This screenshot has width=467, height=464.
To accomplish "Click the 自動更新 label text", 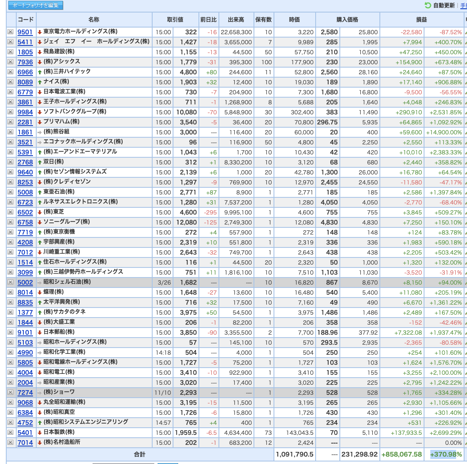I will (444, 5).
